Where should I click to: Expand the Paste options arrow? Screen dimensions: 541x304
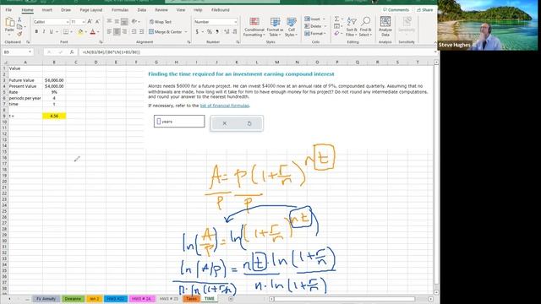coord(9,35)
